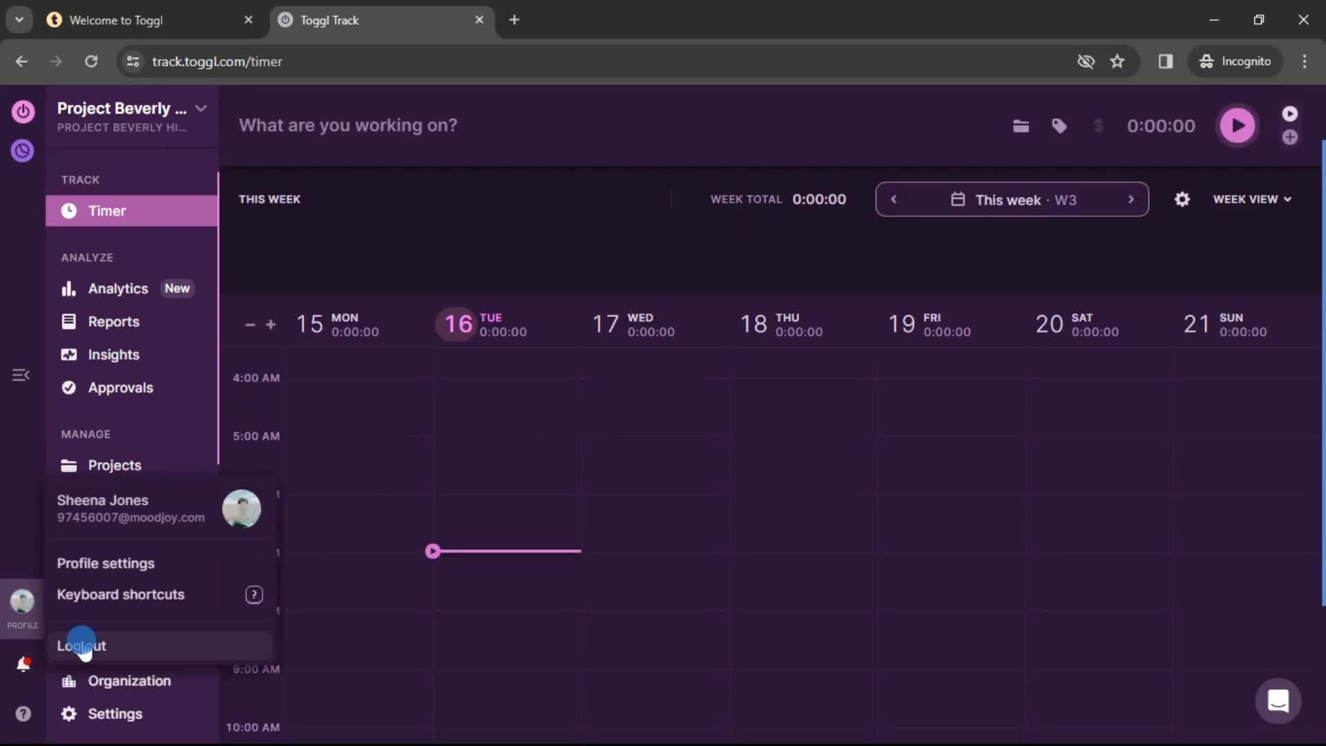Select a project with the folder icon
1326x746 pixels.
tap(1021, 126)
